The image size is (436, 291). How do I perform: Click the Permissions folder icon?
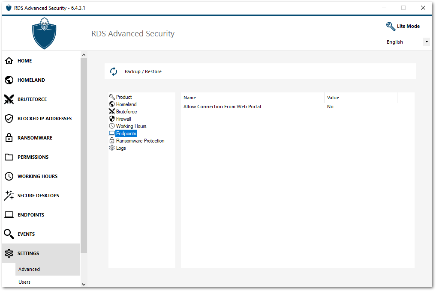(x=9, y=157)
